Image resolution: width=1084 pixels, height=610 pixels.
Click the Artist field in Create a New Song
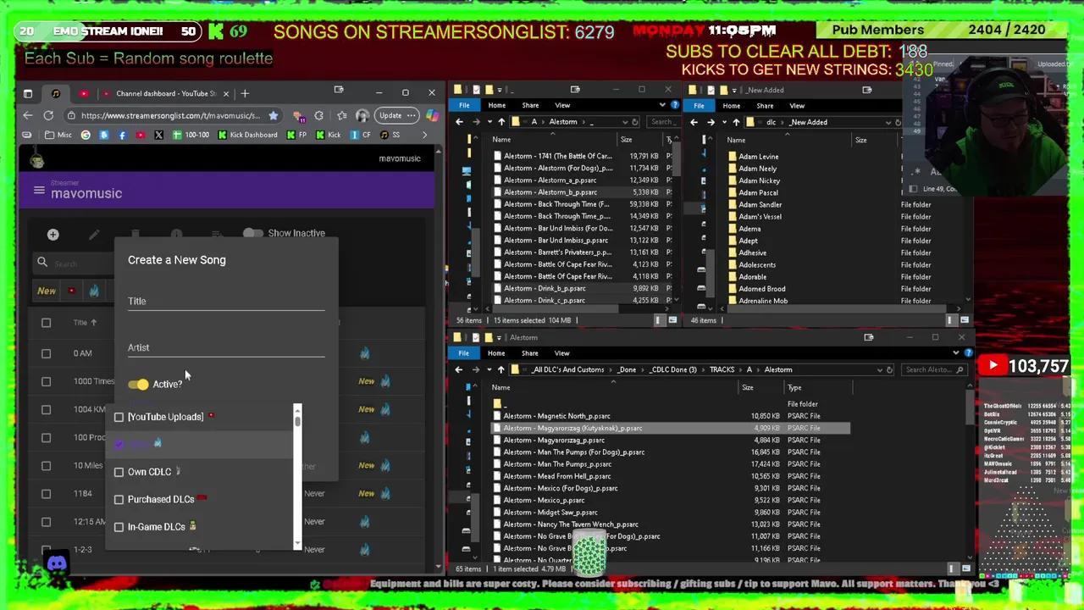coord(226,347)
